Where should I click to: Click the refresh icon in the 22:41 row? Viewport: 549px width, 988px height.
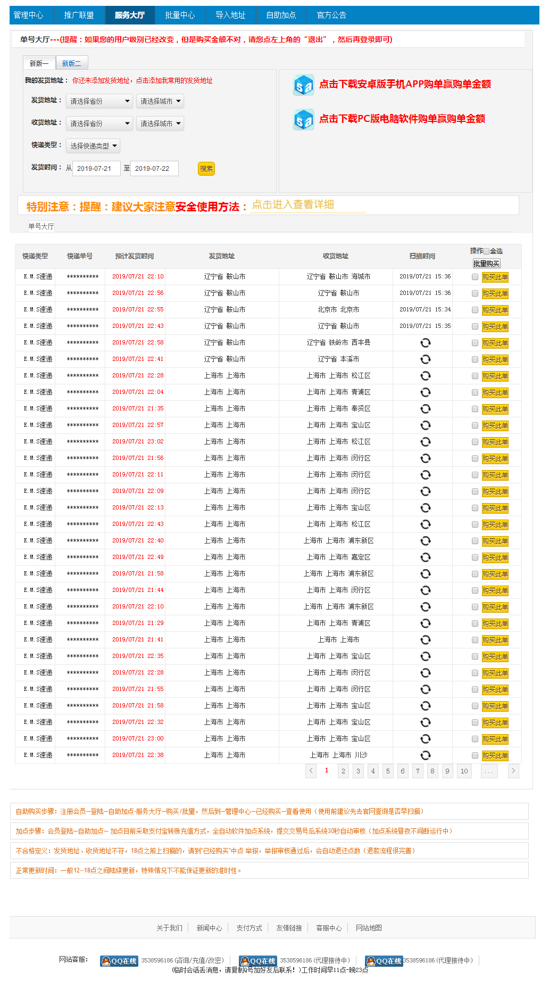coord(426,359)
